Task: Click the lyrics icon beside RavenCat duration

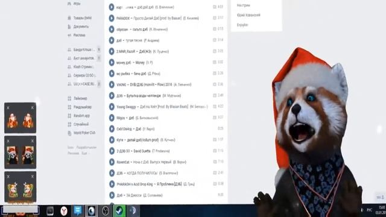Action: (x=215, y=162)
